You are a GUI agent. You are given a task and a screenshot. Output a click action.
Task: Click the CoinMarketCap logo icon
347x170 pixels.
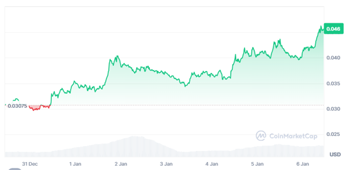(x=261, y=136)
